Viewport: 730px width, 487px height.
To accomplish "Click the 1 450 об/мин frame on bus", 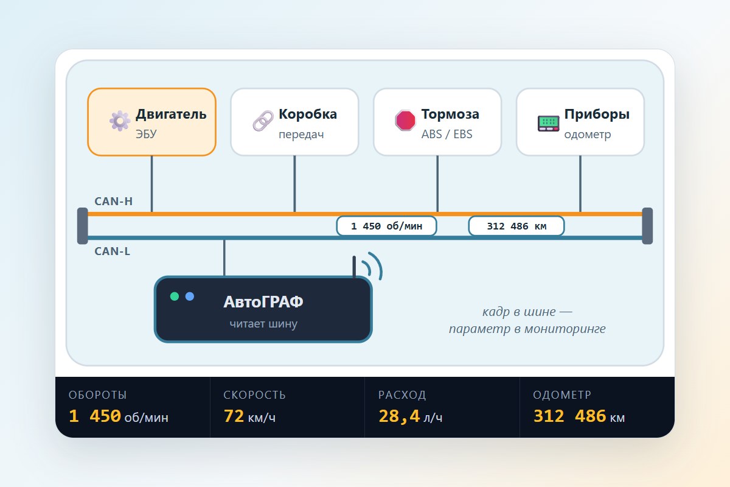I will [386, 226].
